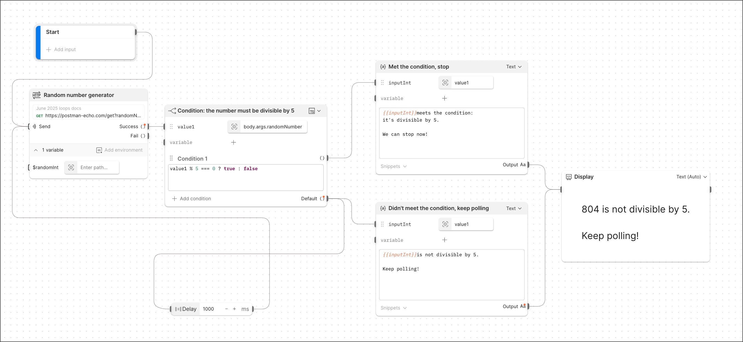The height and width of the screenshot is (342, 743).
Task: Toggle Aa output on Didn't meet the condition node
Action: (523, 306)
